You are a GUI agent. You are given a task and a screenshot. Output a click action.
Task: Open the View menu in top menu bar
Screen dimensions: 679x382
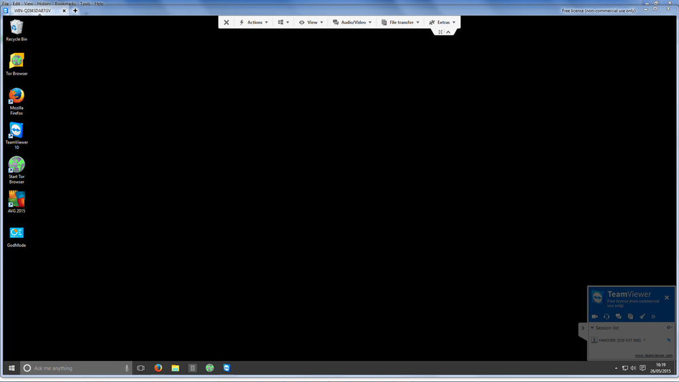click(28, 3)
